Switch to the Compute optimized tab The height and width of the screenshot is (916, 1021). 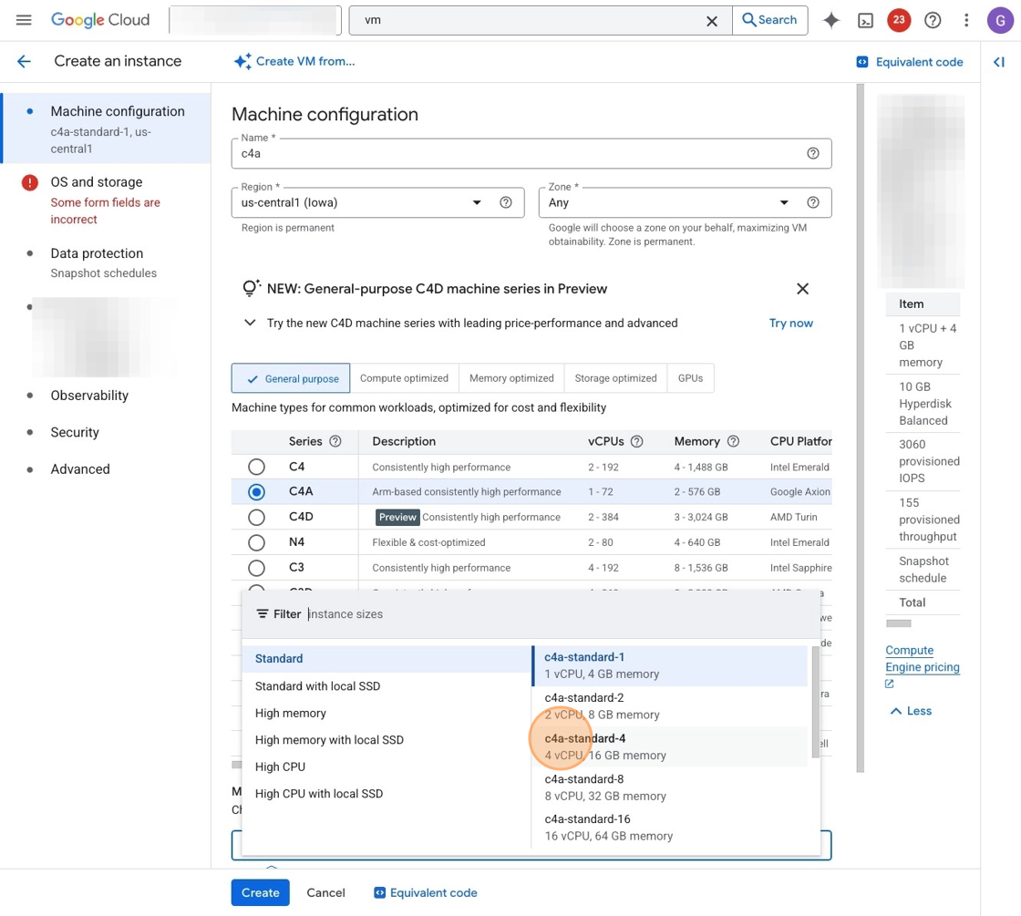click(x=404, y=378)
